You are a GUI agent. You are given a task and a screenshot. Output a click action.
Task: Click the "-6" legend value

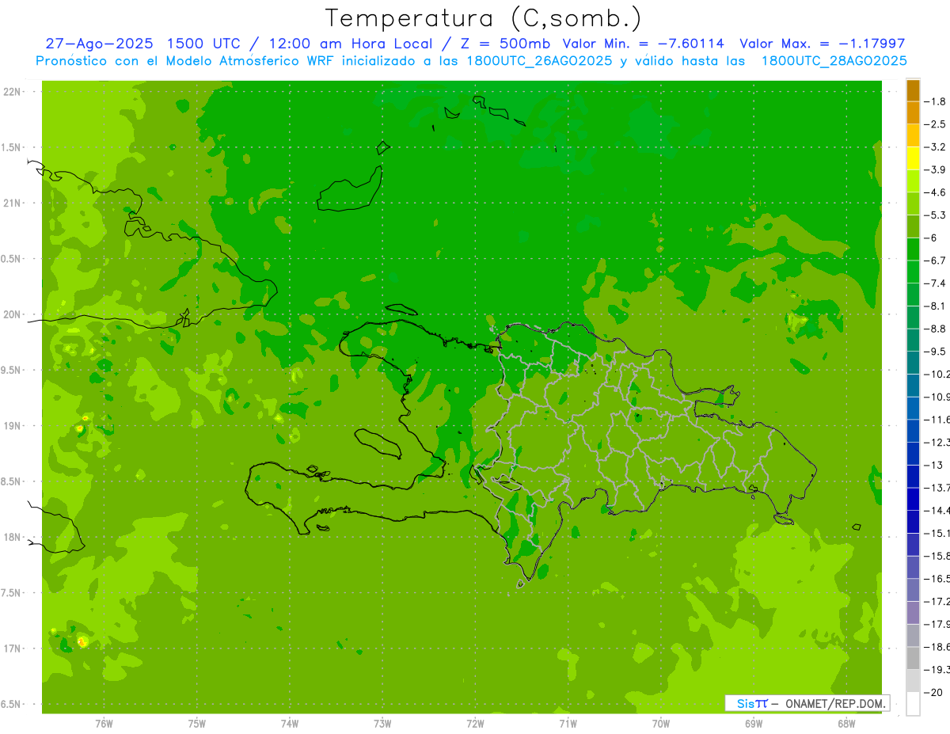coord(930,238)
